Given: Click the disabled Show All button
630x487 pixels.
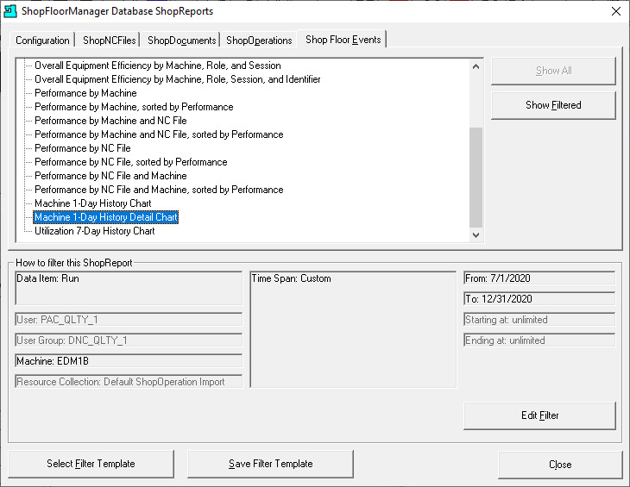Looking at the screenshot, I should [553, 71].
